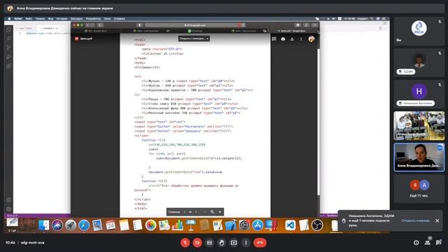
Task: Open История menu in menu bar
Action: click(62, 19)
